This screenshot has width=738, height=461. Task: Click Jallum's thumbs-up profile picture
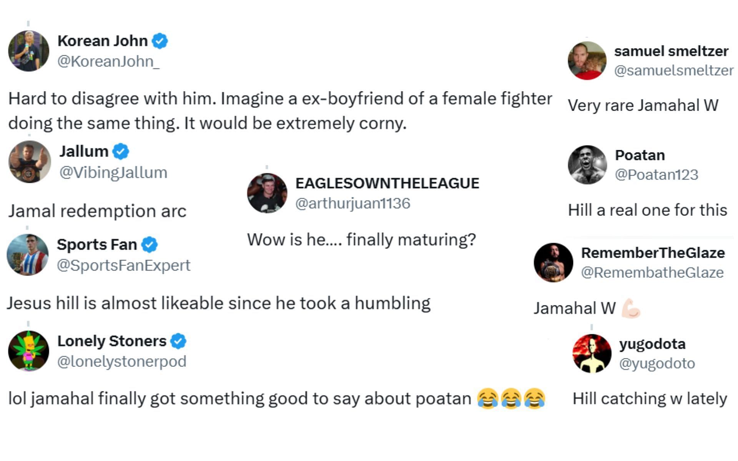(30, 162)
